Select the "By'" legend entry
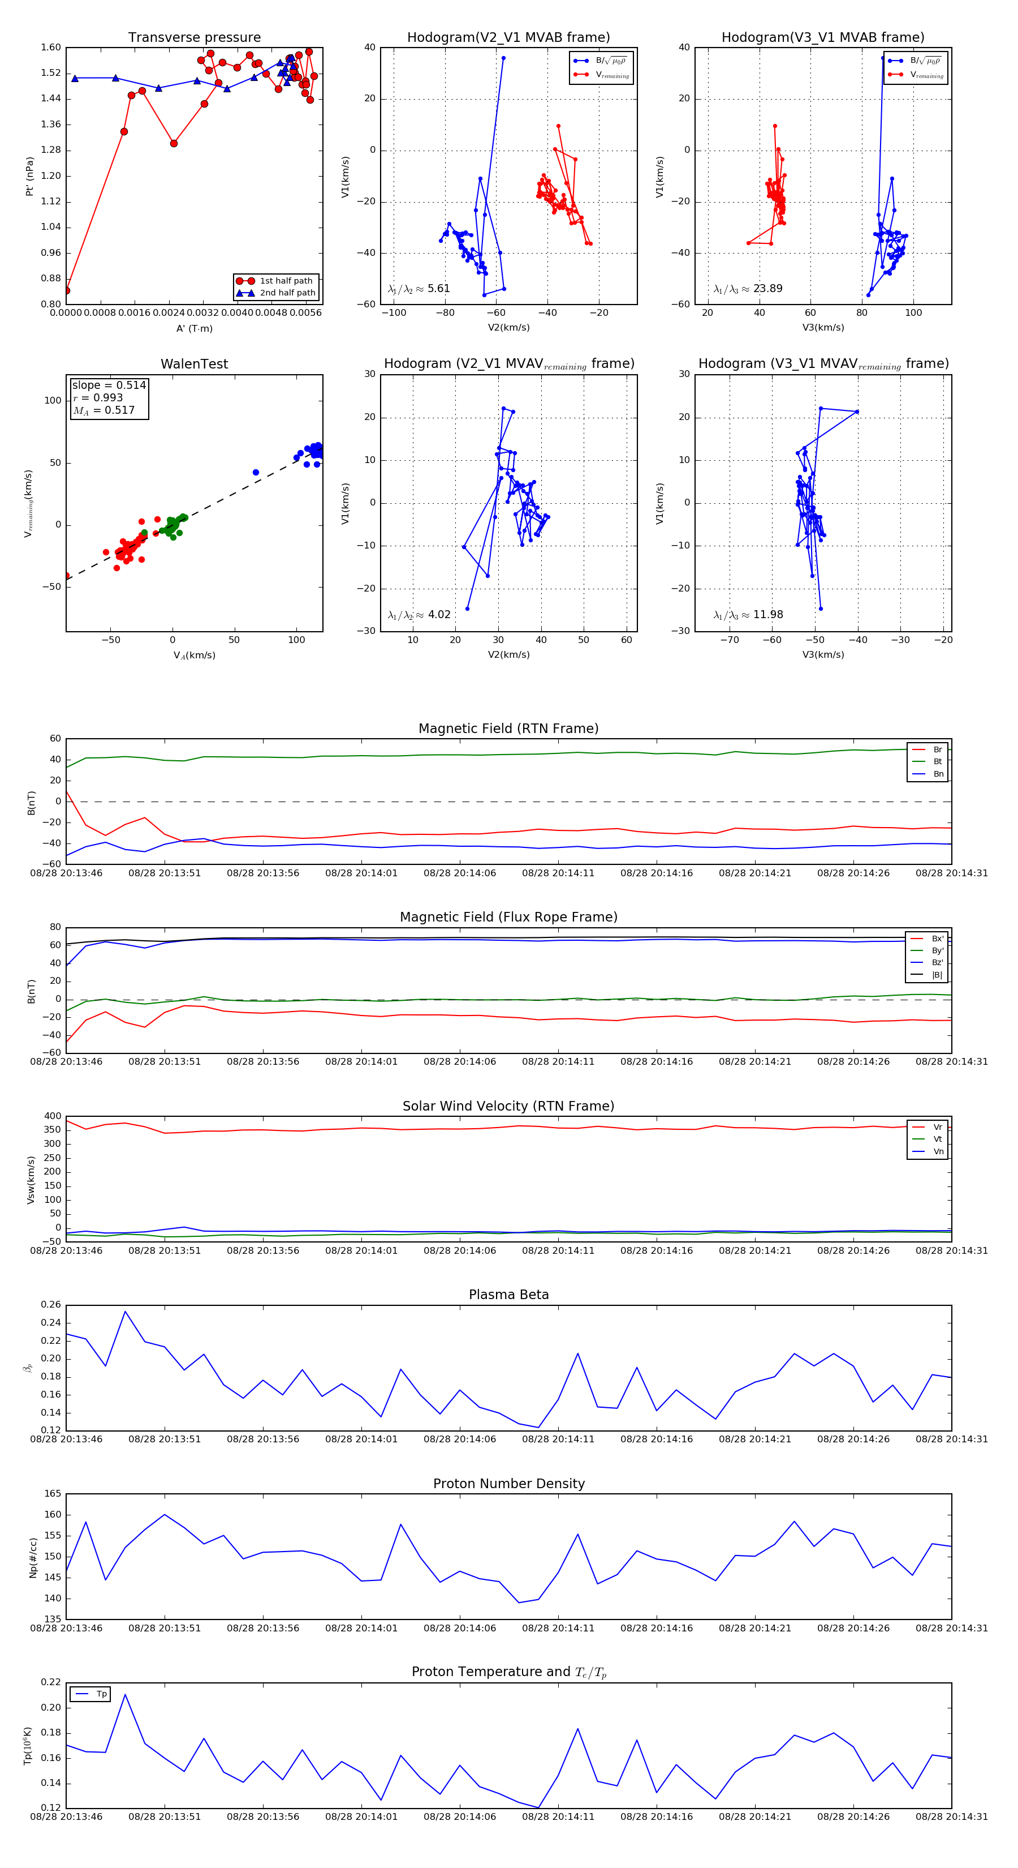 tap(928, 950)
